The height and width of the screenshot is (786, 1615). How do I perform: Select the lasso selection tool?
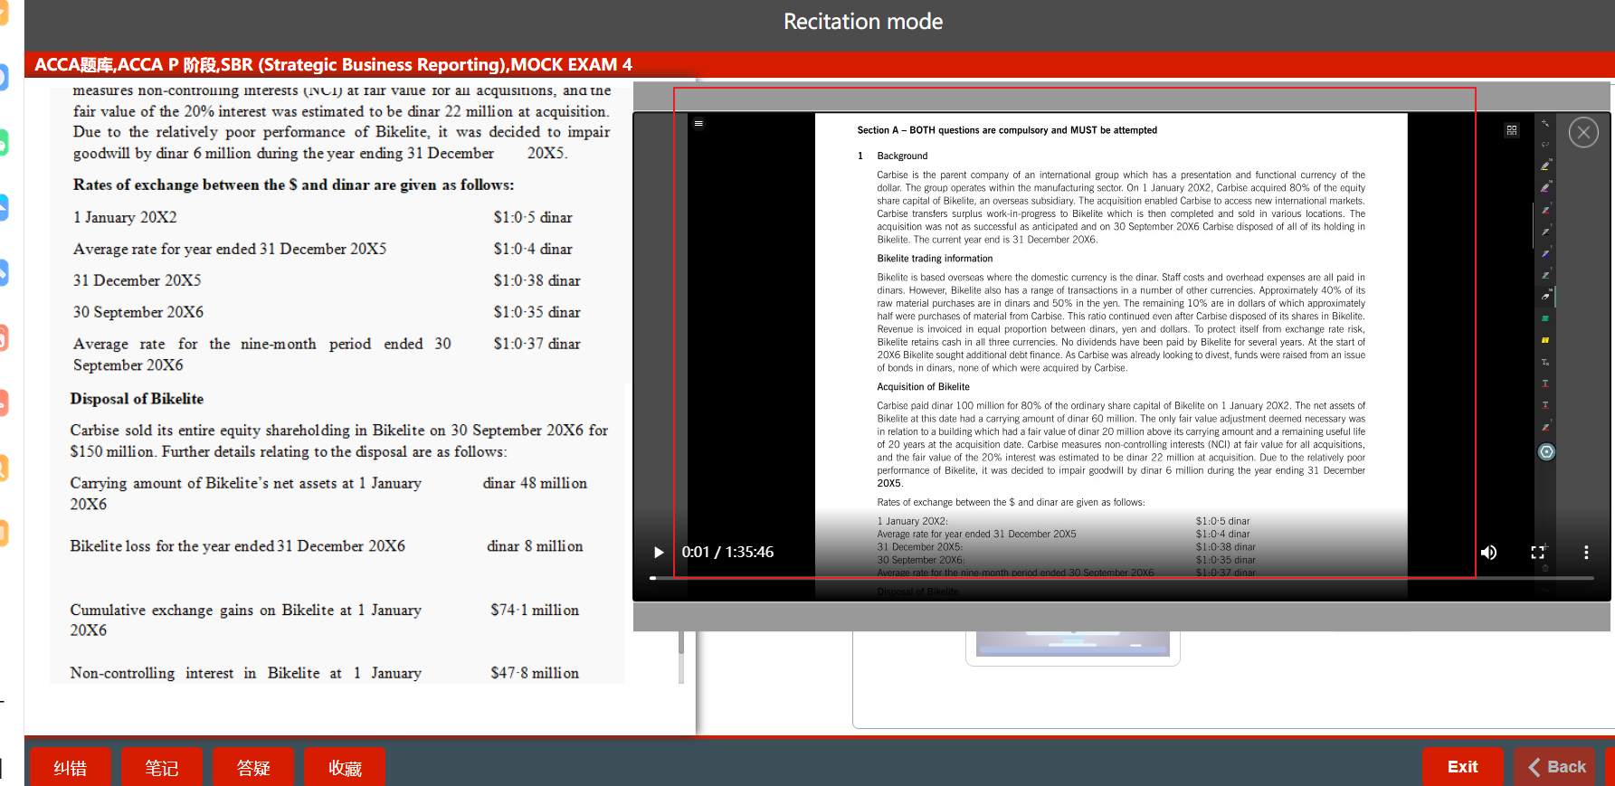tap(1545, 145)
